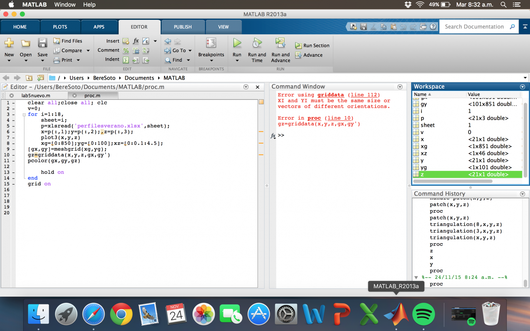Save the script with the Save icon
This screenshot has height=331, width=530.
pyautogui.click(x=42, y=43)
